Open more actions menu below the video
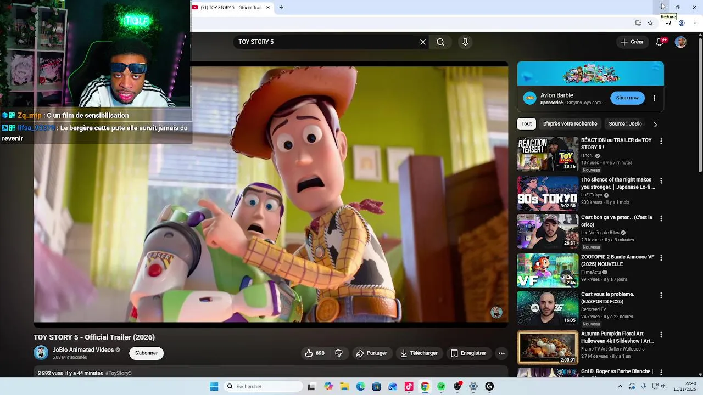Image resolution: width=703 pixels, height=395 pixels. (x=501, y=353)
